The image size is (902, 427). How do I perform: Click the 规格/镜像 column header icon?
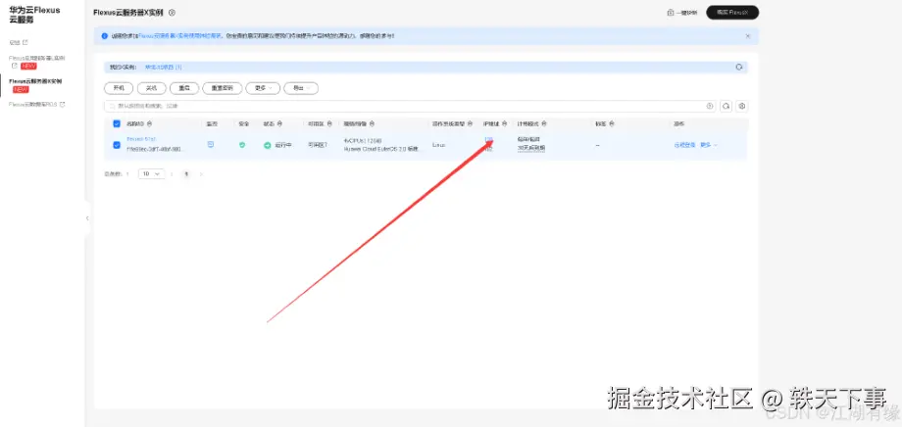[373, 123]
